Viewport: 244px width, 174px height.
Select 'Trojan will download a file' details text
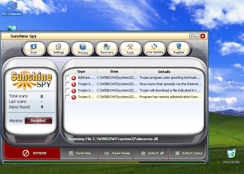tap(170, 90)
